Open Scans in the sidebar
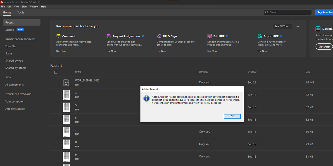Screen dimensions: 333x166 pyautogui.click(x=9, y=53)
